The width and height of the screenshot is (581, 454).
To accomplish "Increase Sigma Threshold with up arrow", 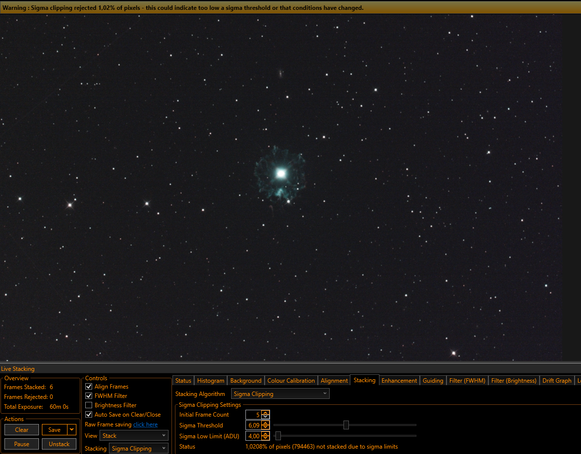I will (265, 424).
